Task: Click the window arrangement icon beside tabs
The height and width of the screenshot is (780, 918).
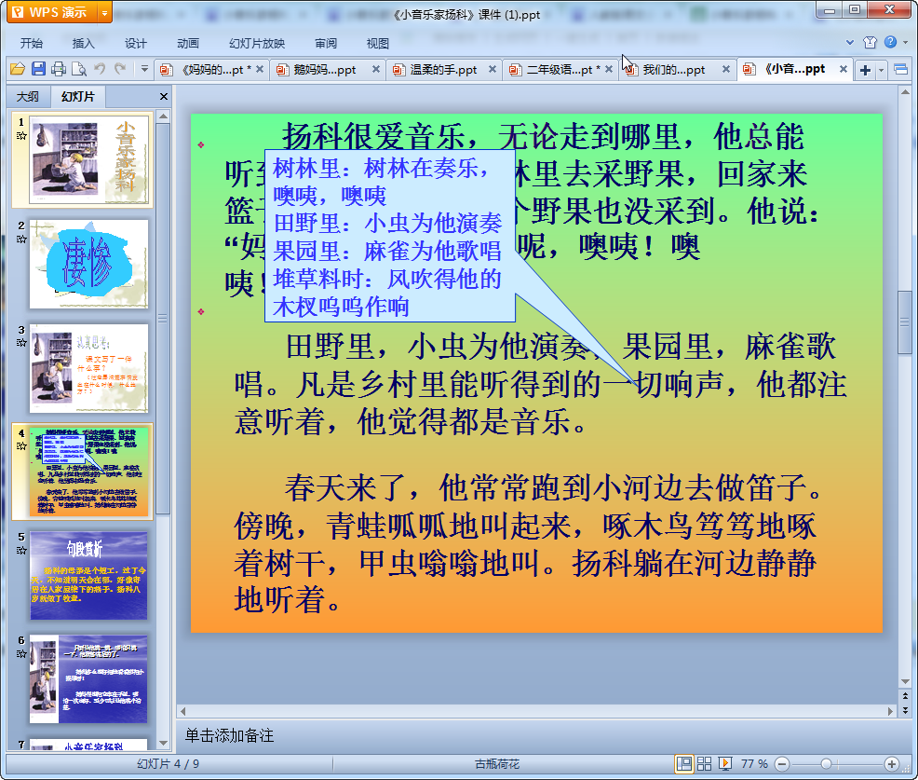Action: (x=901, y=70)
